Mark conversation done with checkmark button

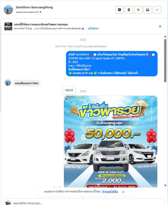157,10
